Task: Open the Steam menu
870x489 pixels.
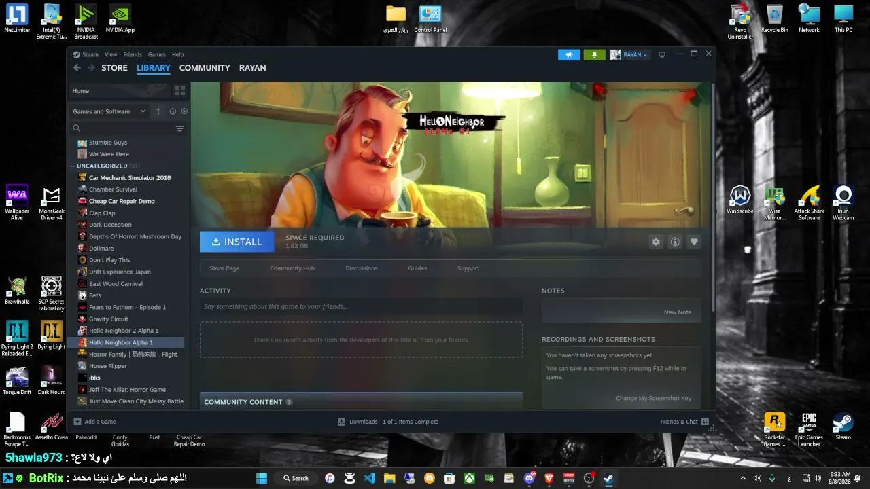Action: [x=90, y=54]
